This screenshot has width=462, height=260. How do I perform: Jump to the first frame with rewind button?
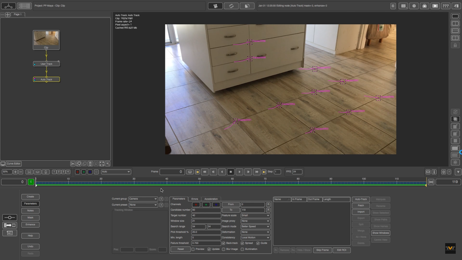[x=205, y=172]
